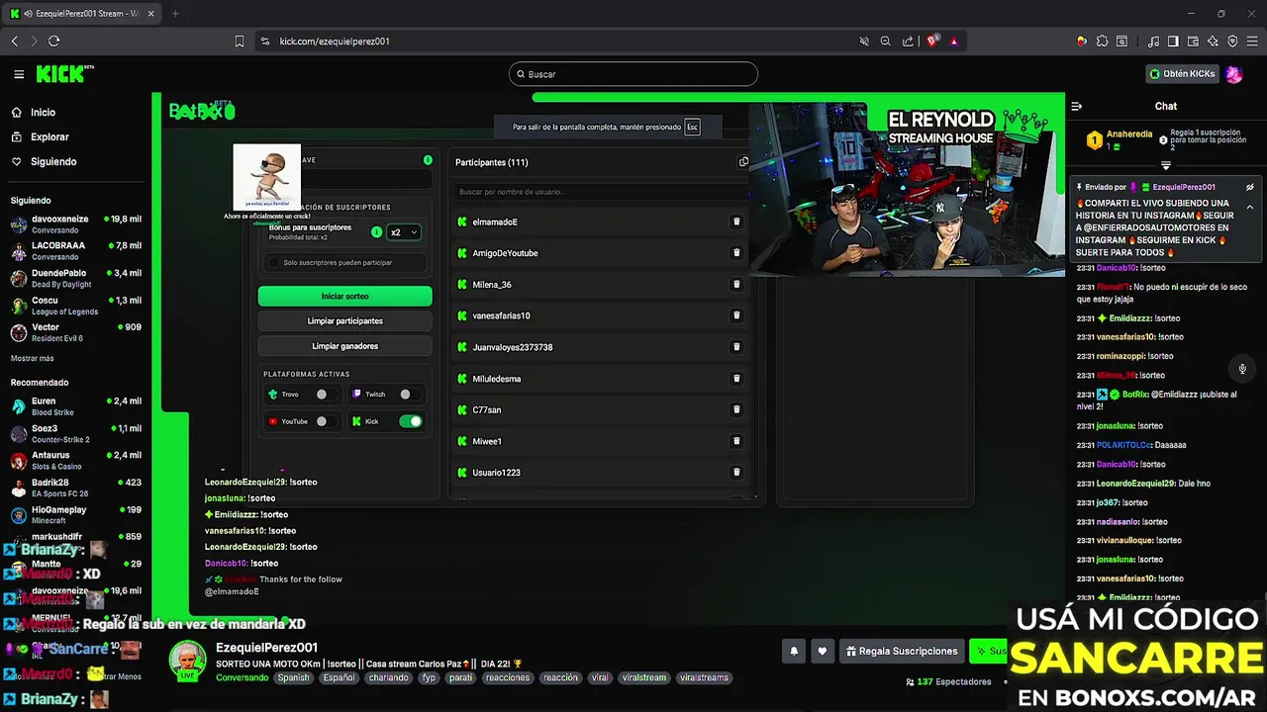Click the zoom magnifier icon in the address bar
The height and width of the screenshot is (712, 1267).
pyautogui.click(x=886, y=42)
